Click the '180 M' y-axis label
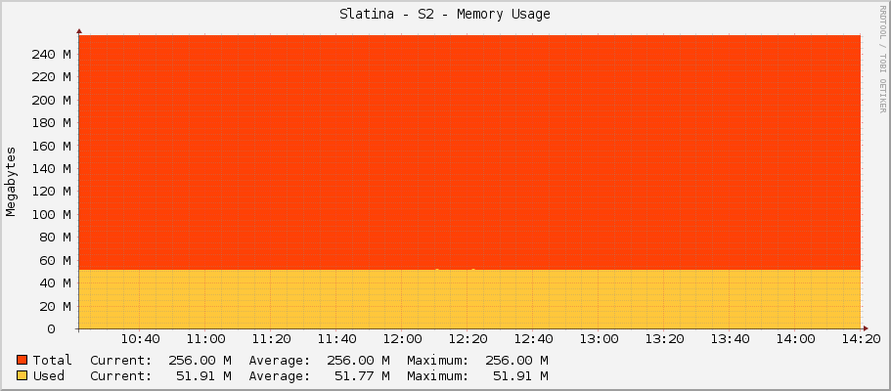This screenshot has height=391, width=891. tap(52, 123)
